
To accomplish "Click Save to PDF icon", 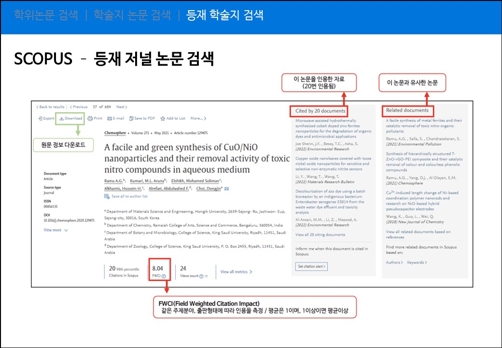I will [131, 118].
